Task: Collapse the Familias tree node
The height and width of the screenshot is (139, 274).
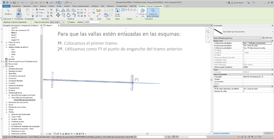Action: pyautogui.click(x=4, y=66)
